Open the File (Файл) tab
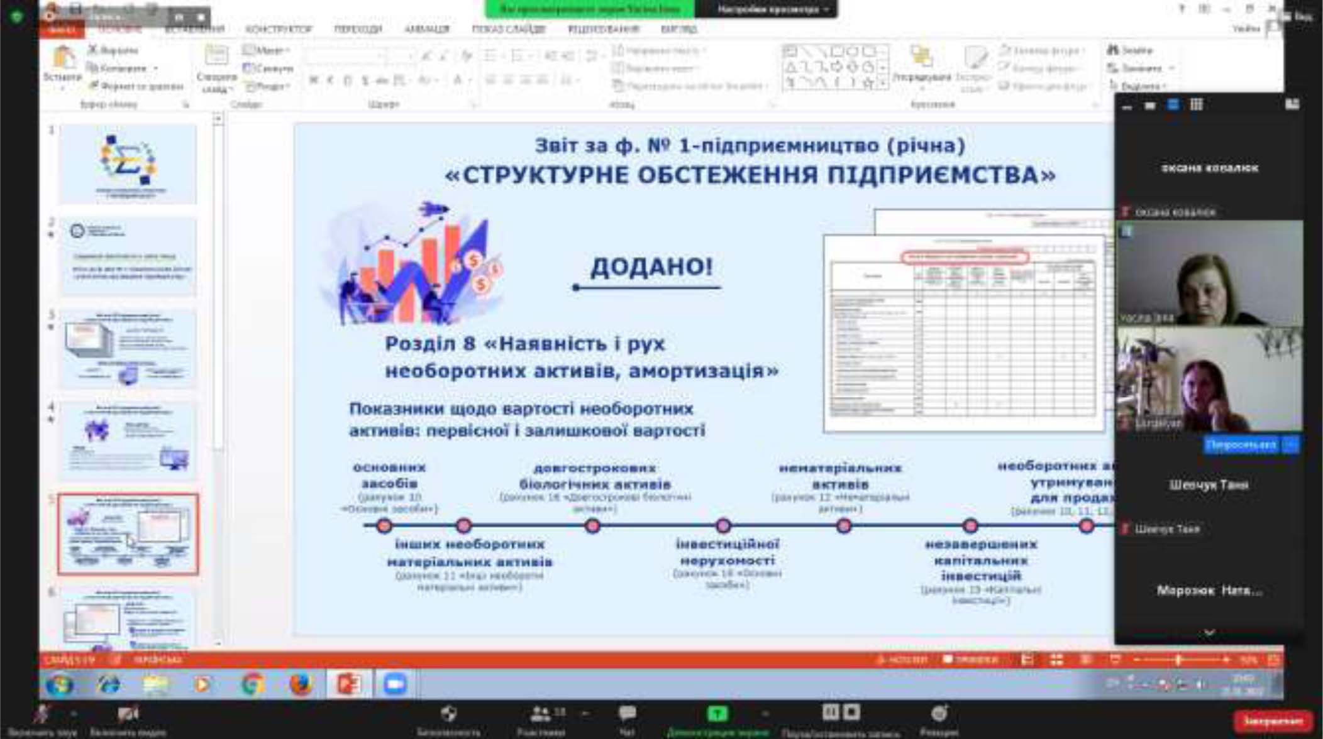This screenshot has width=1323, height=739. 62,29
